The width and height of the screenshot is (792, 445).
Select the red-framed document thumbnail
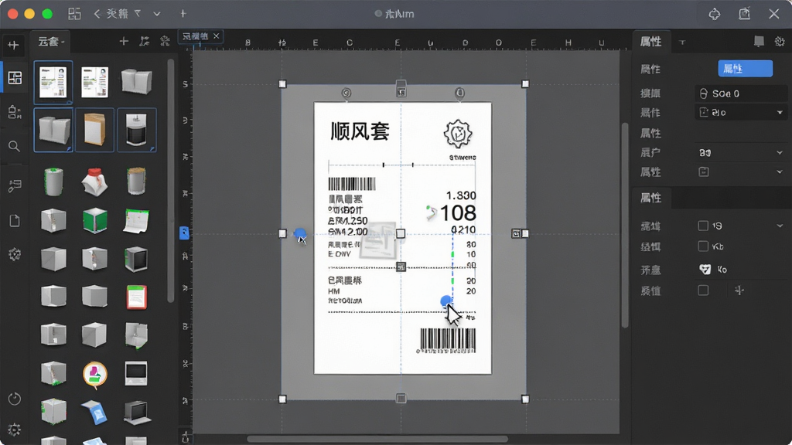(136, 297)
